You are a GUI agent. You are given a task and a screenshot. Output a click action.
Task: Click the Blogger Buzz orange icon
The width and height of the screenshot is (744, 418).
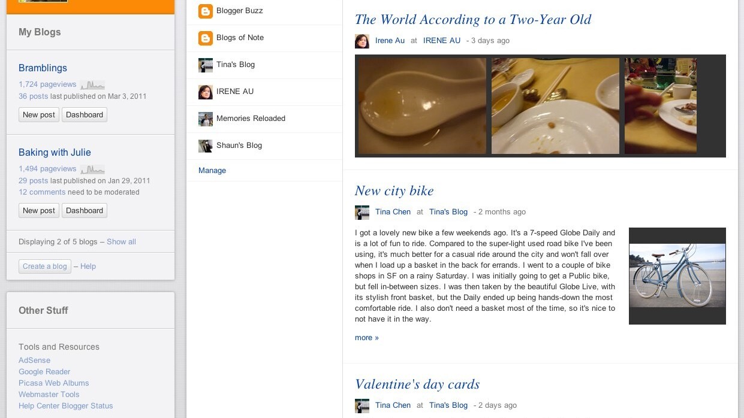(206, 11)
